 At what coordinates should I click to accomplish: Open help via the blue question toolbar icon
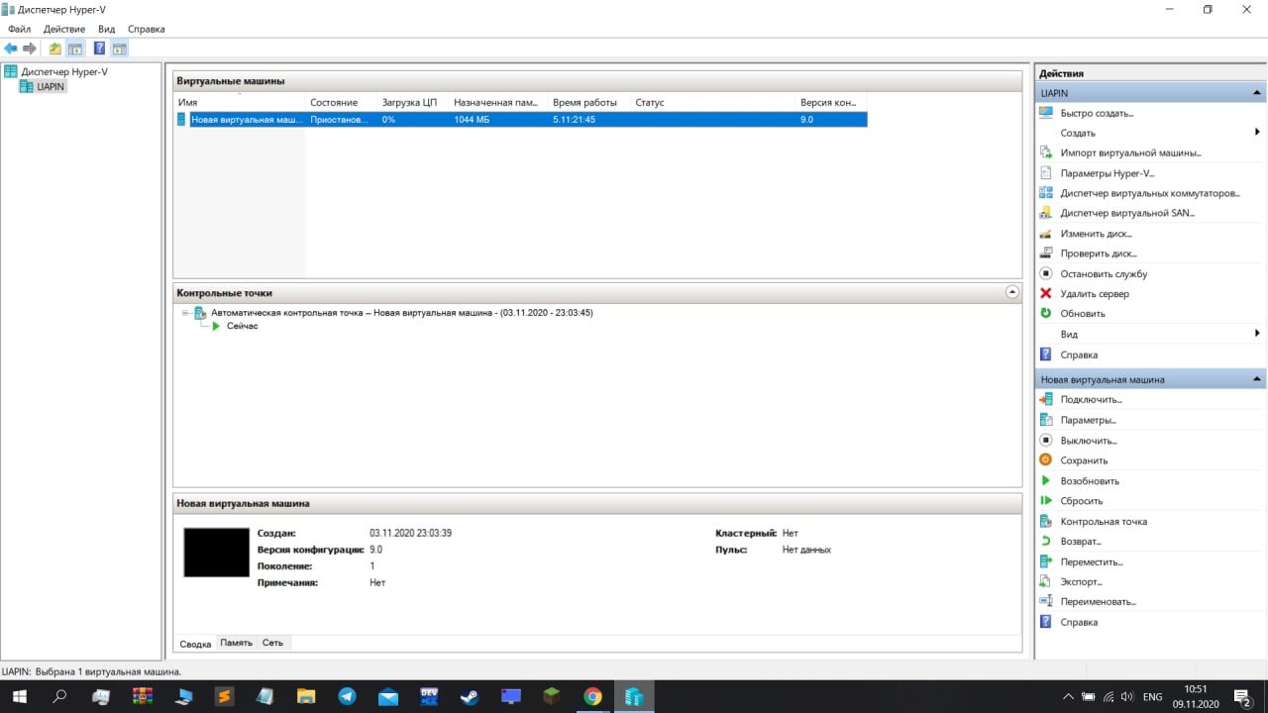(99, 49)
